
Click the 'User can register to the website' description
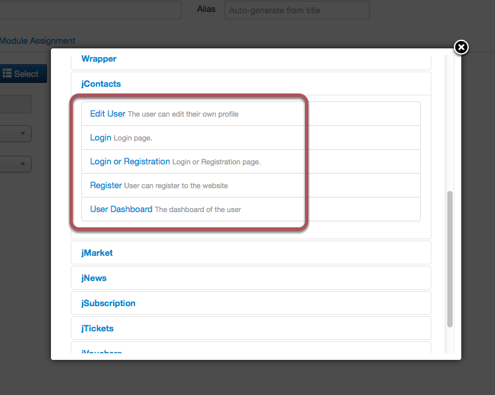176,186
